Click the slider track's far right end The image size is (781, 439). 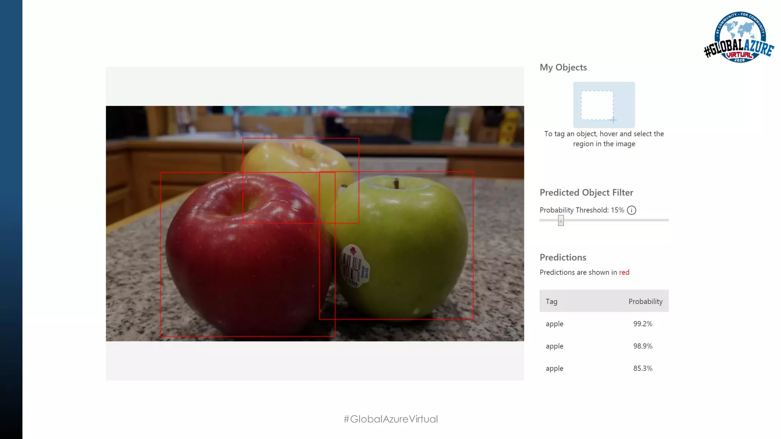tap(667, 220)
